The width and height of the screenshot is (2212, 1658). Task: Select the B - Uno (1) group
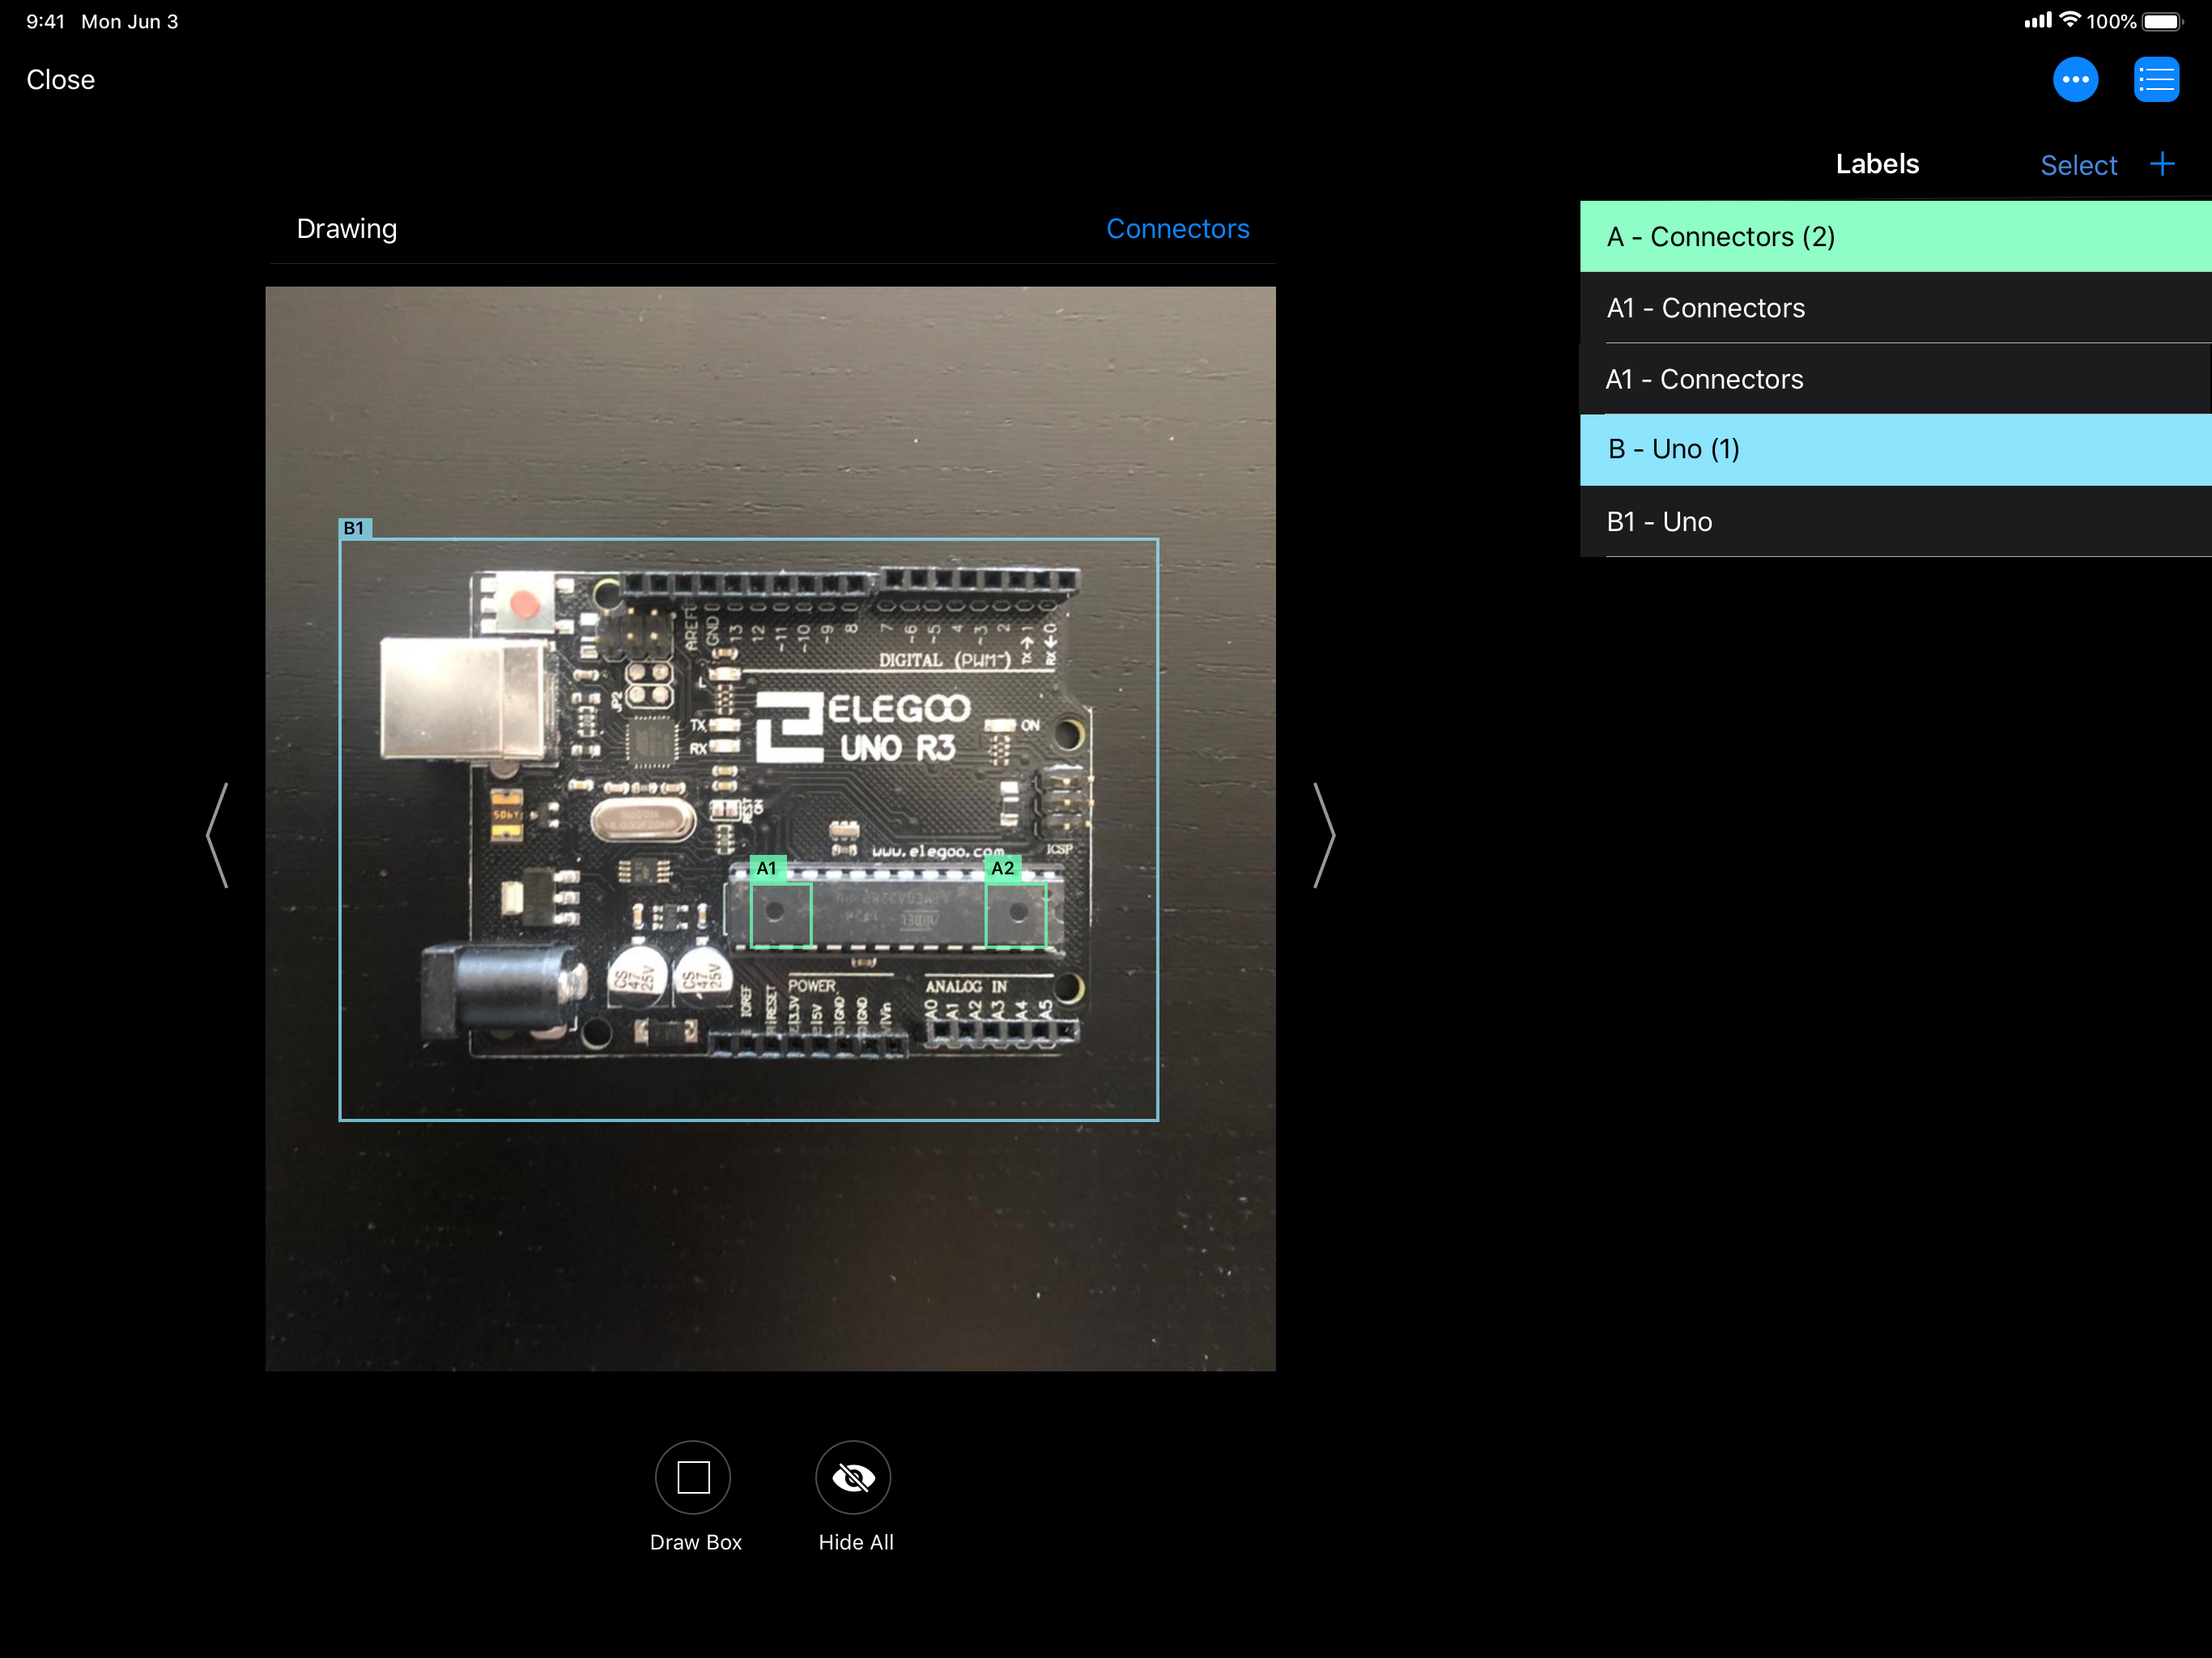click(1895, 450)
